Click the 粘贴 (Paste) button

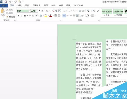(x=3, y=12)
